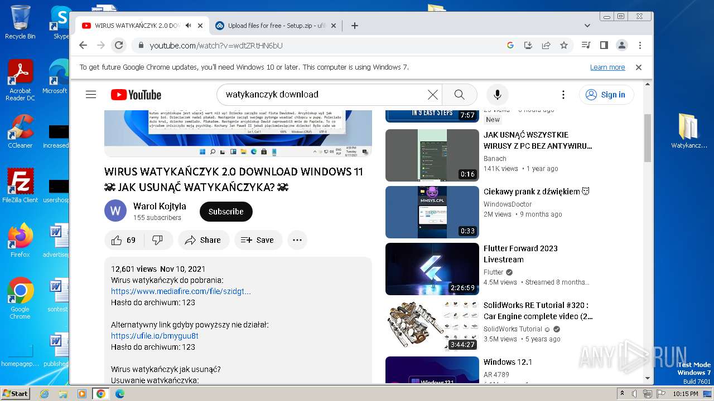Share this page from the address bar
The width and height of the screenshot is (714, 401).
coord(546,45)
